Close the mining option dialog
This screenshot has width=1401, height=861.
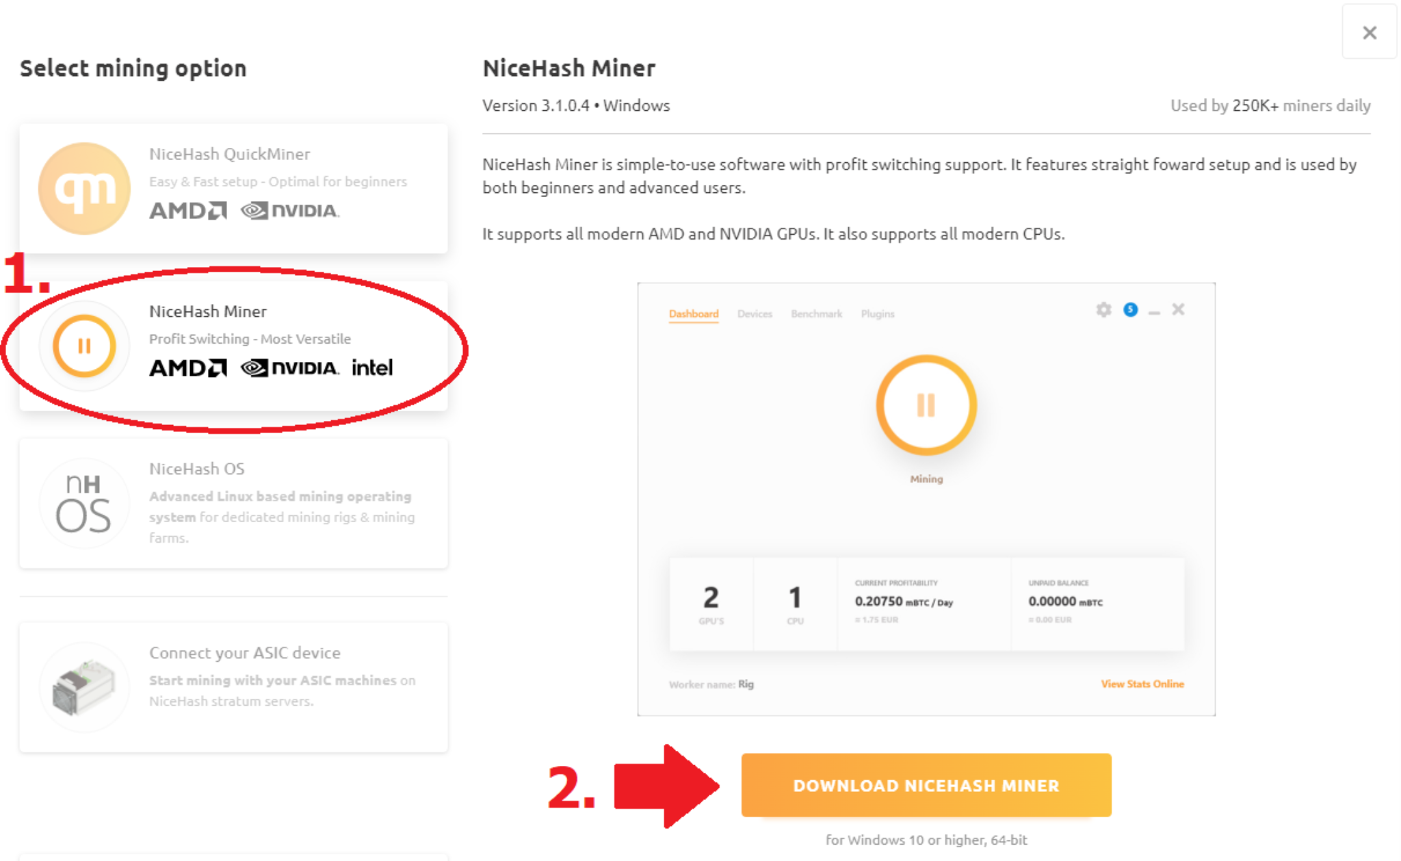pyautogui.click(x=1370, y=32)
